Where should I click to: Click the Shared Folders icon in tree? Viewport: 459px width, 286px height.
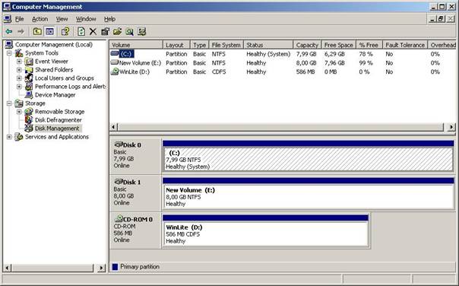pyautogui.click(x=29, y=70)
